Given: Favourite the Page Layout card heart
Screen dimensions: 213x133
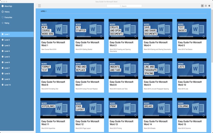Looking at the screenshot, I should pos(101,115).
